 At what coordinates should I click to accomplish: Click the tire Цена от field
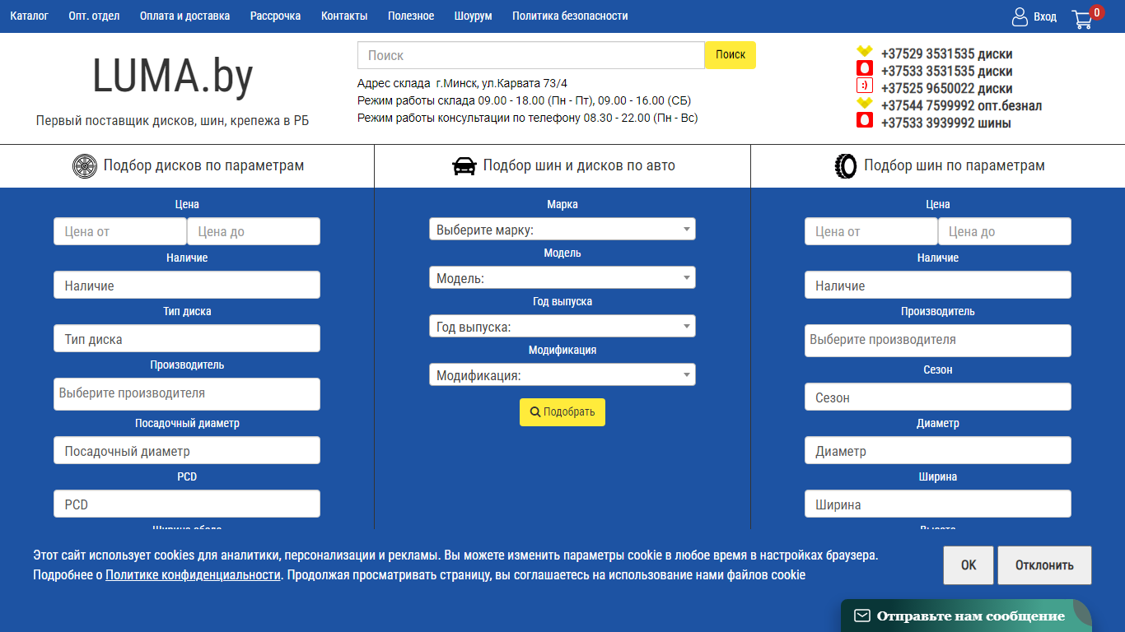[871, 231]
